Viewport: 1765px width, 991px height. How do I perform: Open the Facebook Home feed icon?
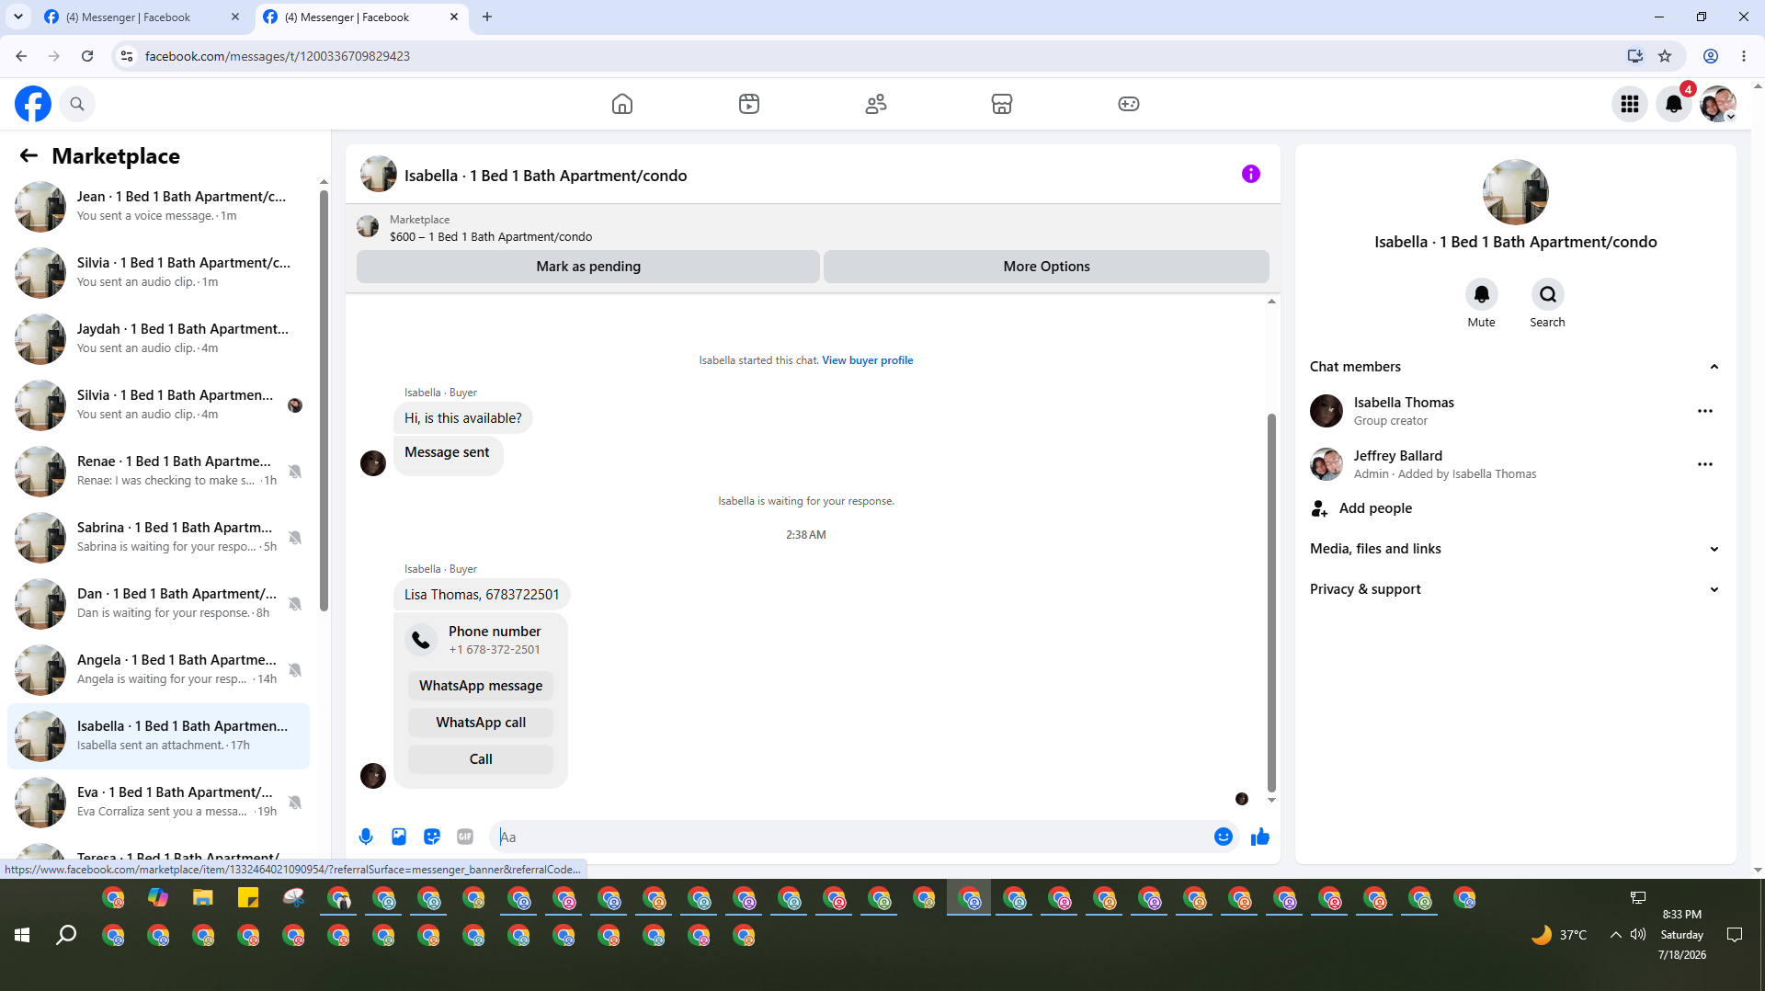point(622,104)
